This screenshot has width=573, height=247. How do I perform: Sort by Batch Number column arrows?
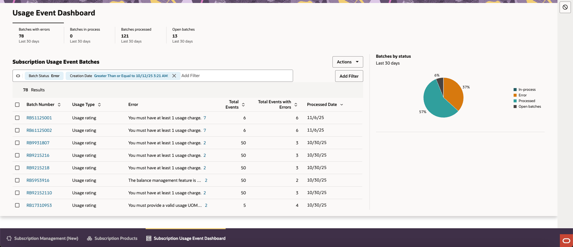(59, 104)
